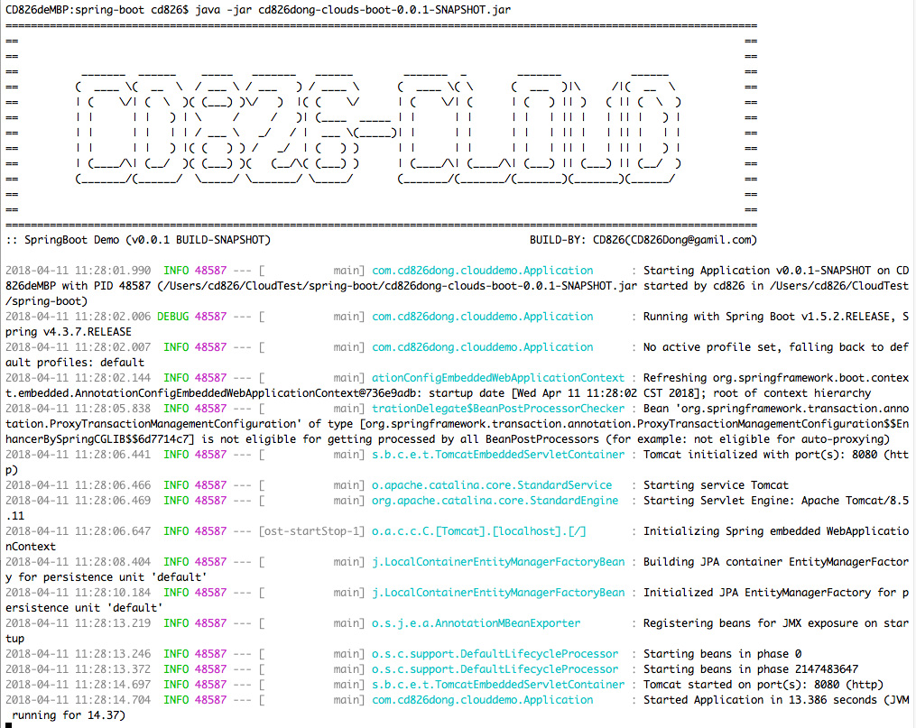
Task: Click the o.s.j.e.a.AnnotationMBeanExporter logger name
Action: pos(477,623)
